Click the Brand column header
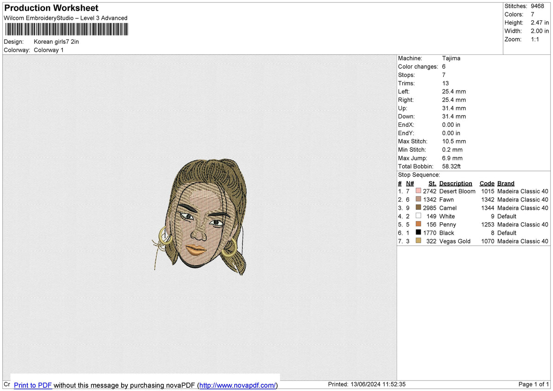 506,183
